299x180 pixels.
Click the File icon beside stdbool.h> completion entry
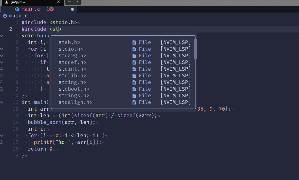click(134, 89)
